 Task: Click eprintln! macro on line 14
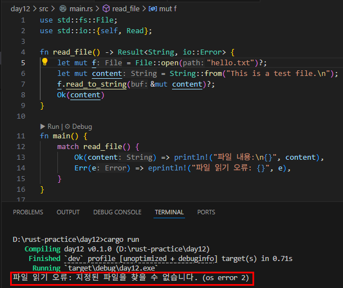[x=167, y=168]
